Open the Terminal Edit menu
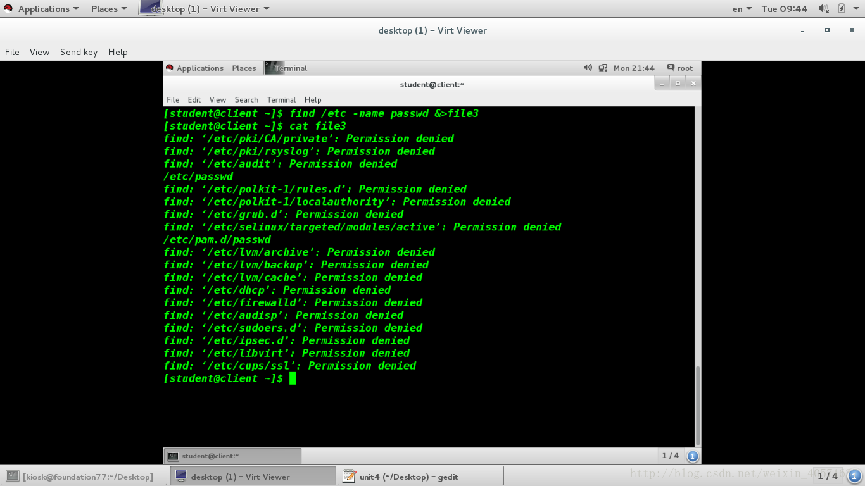 194,99
